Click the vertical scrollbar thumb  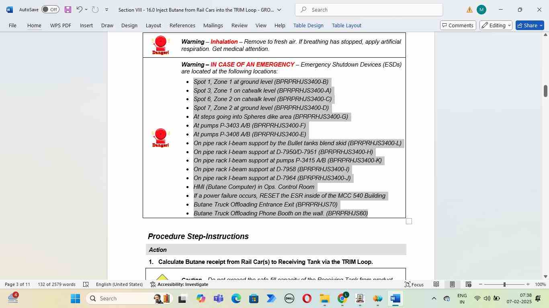coord(545,91)
